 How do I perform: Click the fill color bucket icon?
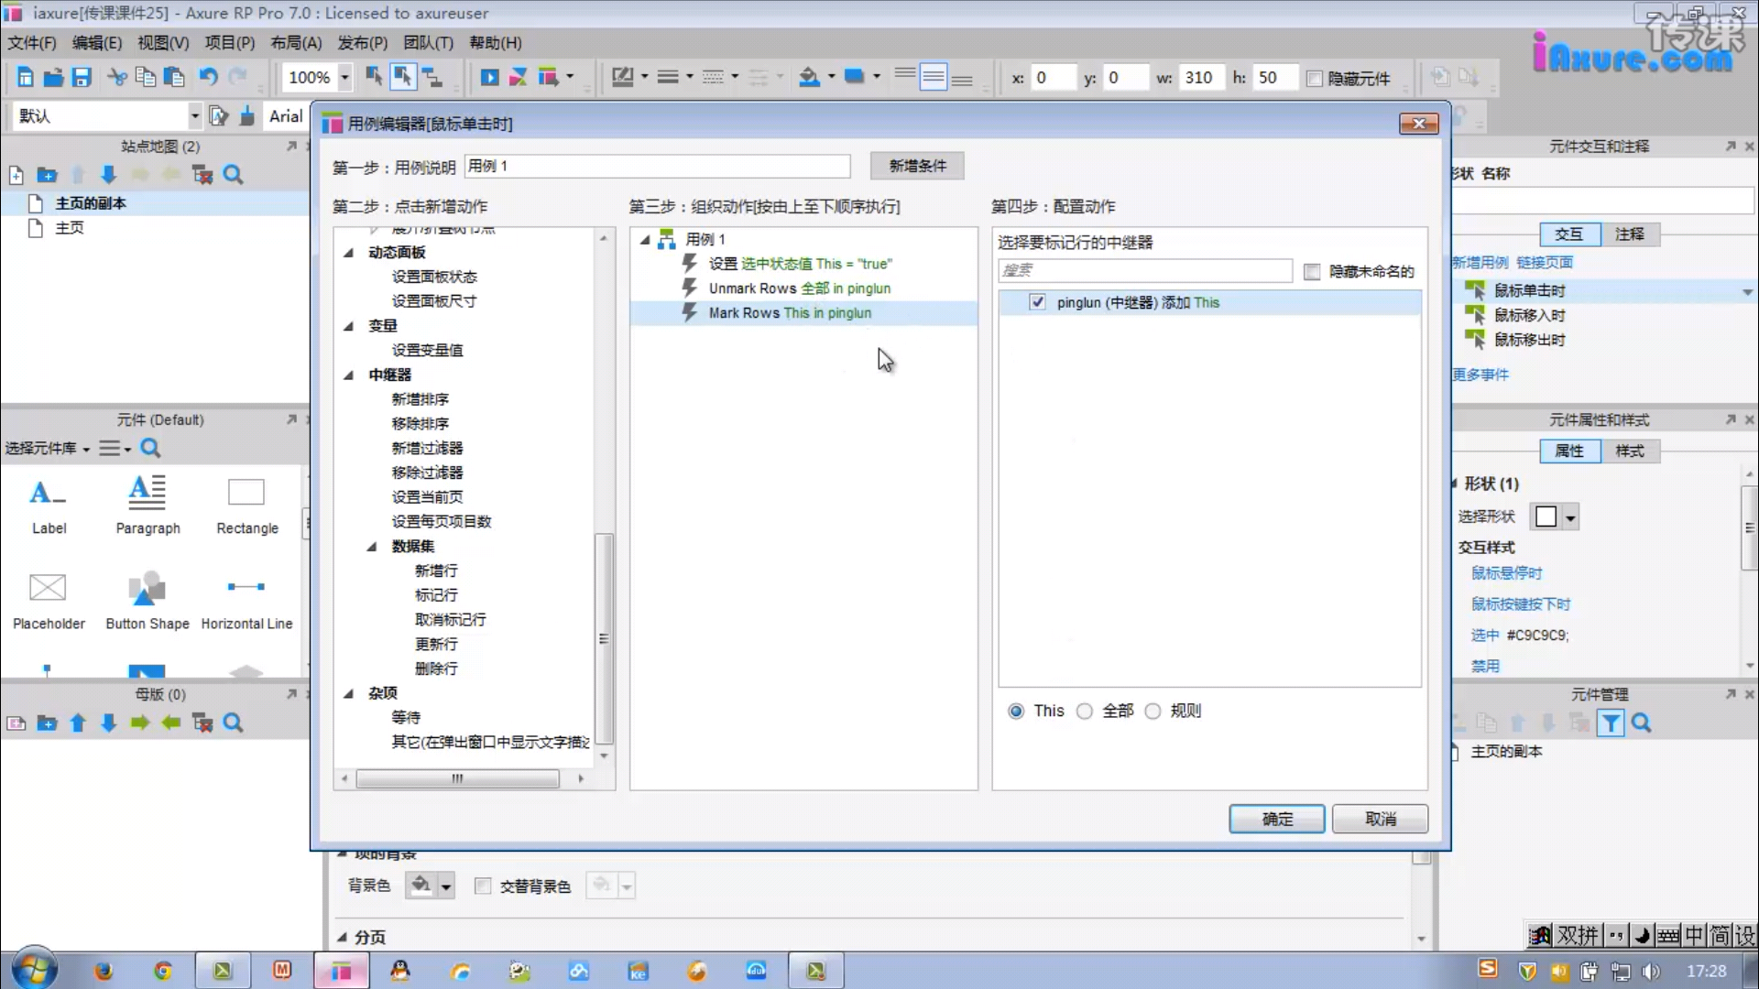click(809, 78)
